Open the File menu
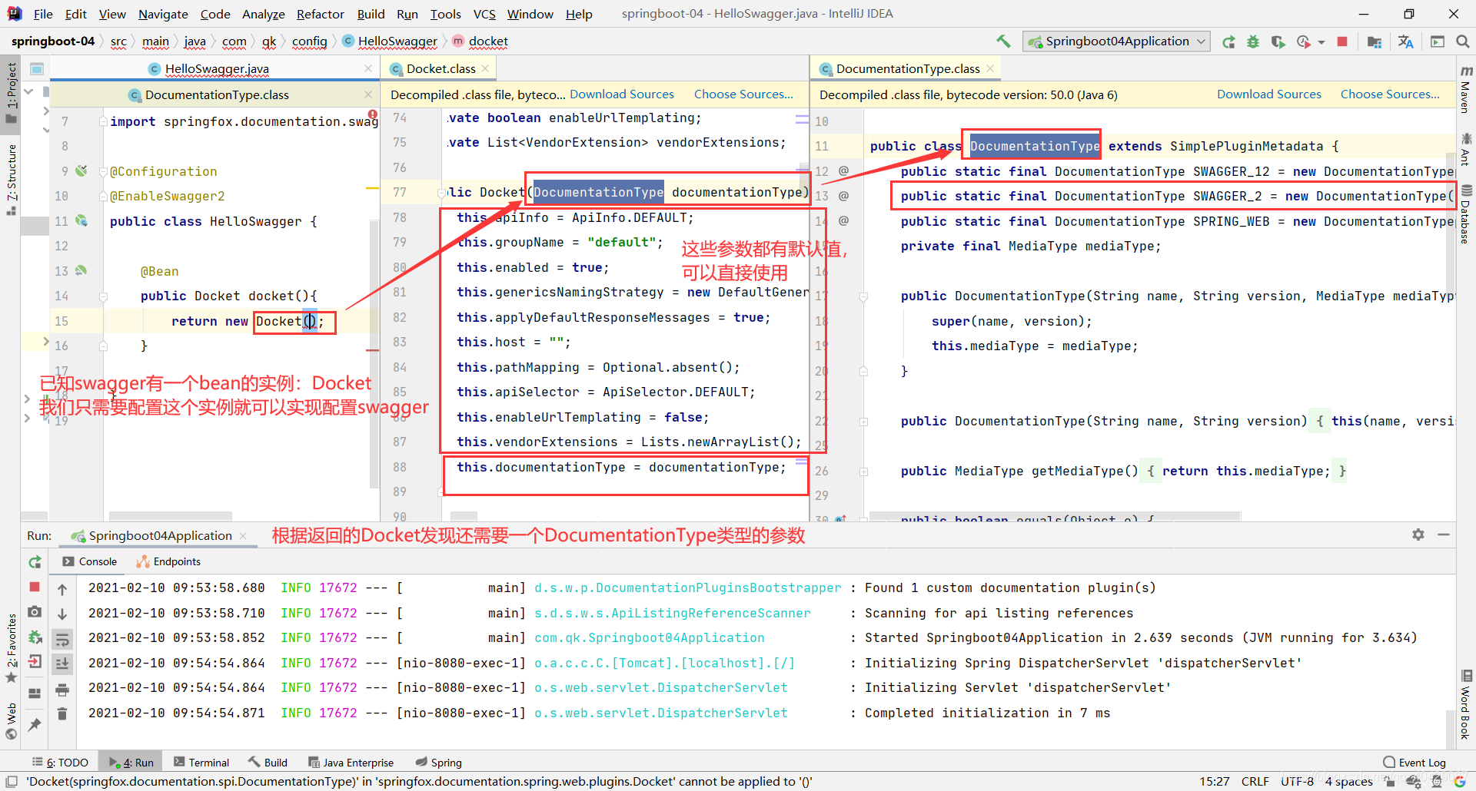The width and height of the screenshot is (1476, 791). (x=43, y=14)
